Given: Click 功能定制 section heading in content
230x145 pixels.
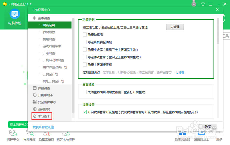Looking at the screenshot, I should [x=88, y=20].
